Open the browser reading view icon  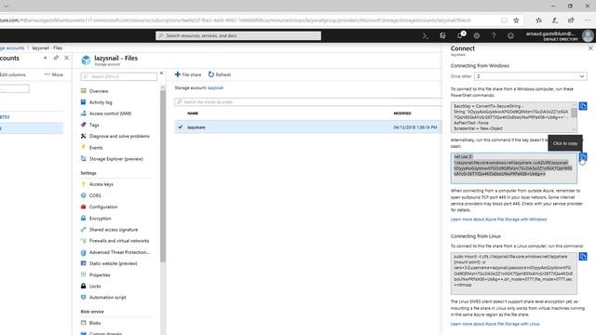[x=504, y=20]
